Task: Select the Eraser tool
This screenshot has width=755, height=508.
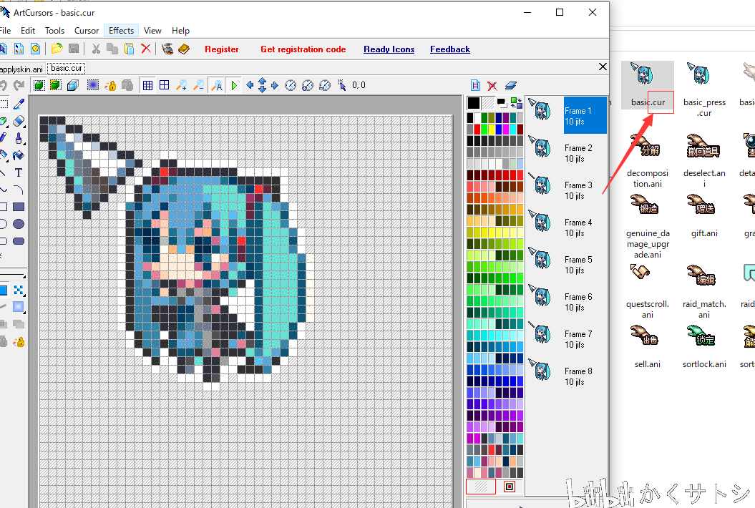Action: [x=19, y=121]
